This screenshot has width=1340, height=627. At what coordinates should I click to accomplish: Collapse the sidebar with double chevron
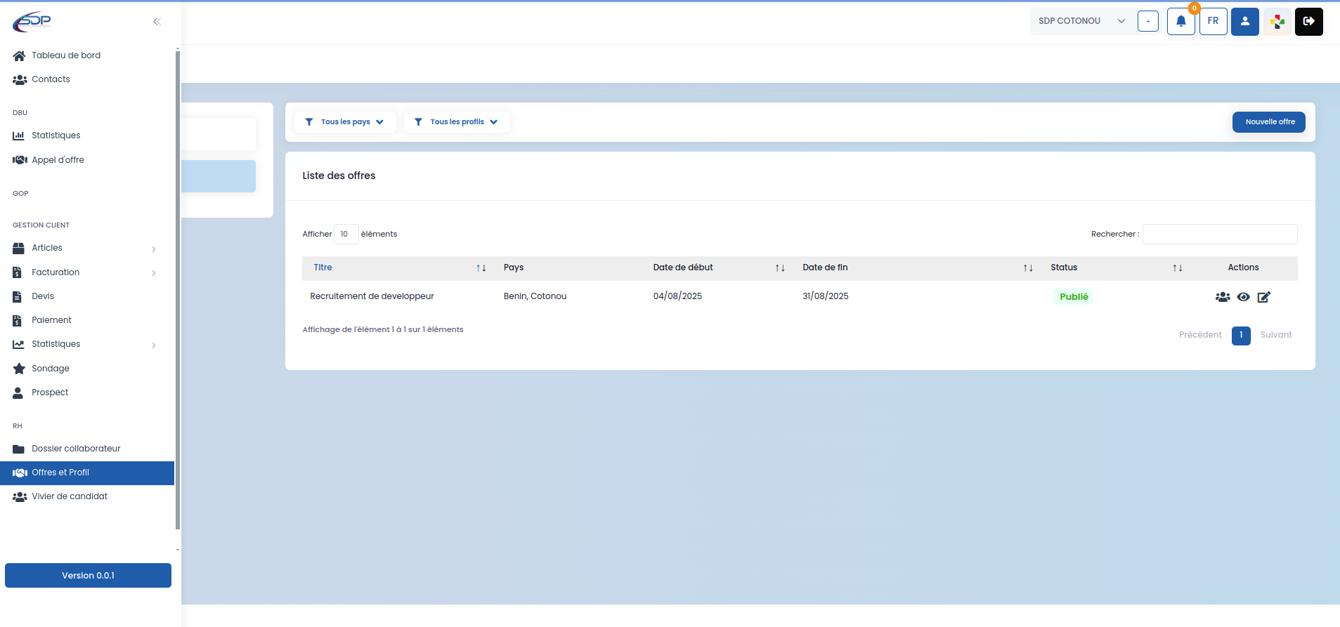pos(157,22)
